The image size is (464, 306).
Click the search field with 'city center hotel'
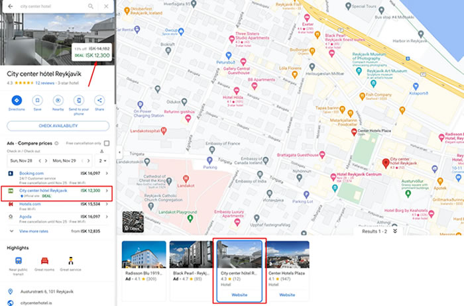[x=52, y=6]
